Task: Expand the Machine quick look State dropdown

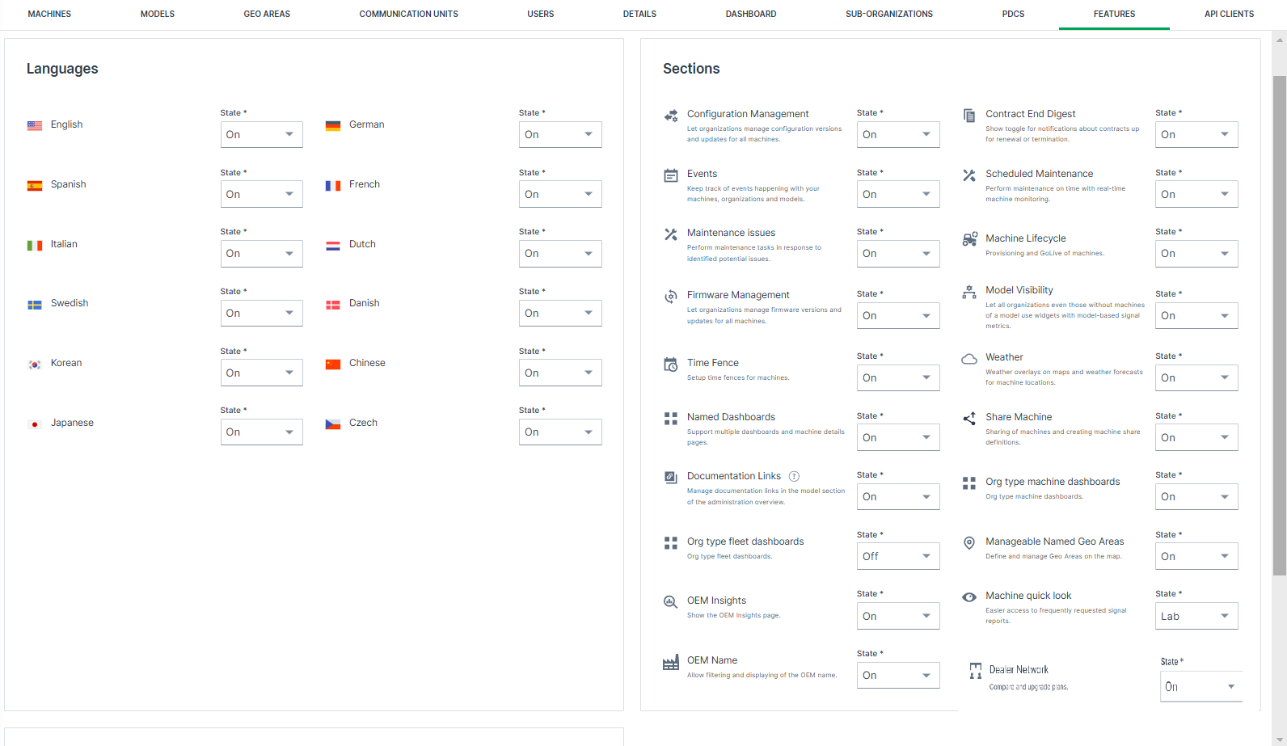Action: (x=1196, y=616)
